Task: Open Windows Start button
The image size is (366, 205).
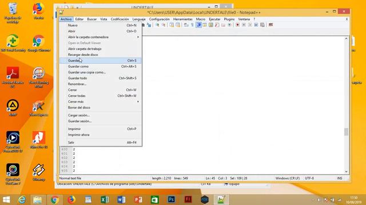Action: pyautogui.click(x=6, y=200)
